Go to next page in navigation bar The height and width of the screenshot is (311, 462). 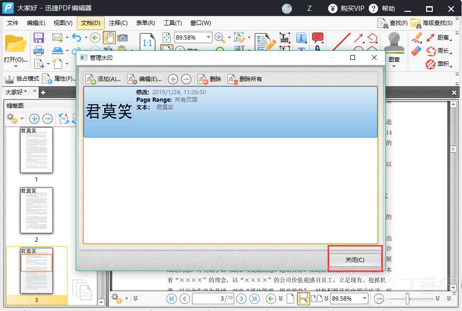tap(241, 299)
